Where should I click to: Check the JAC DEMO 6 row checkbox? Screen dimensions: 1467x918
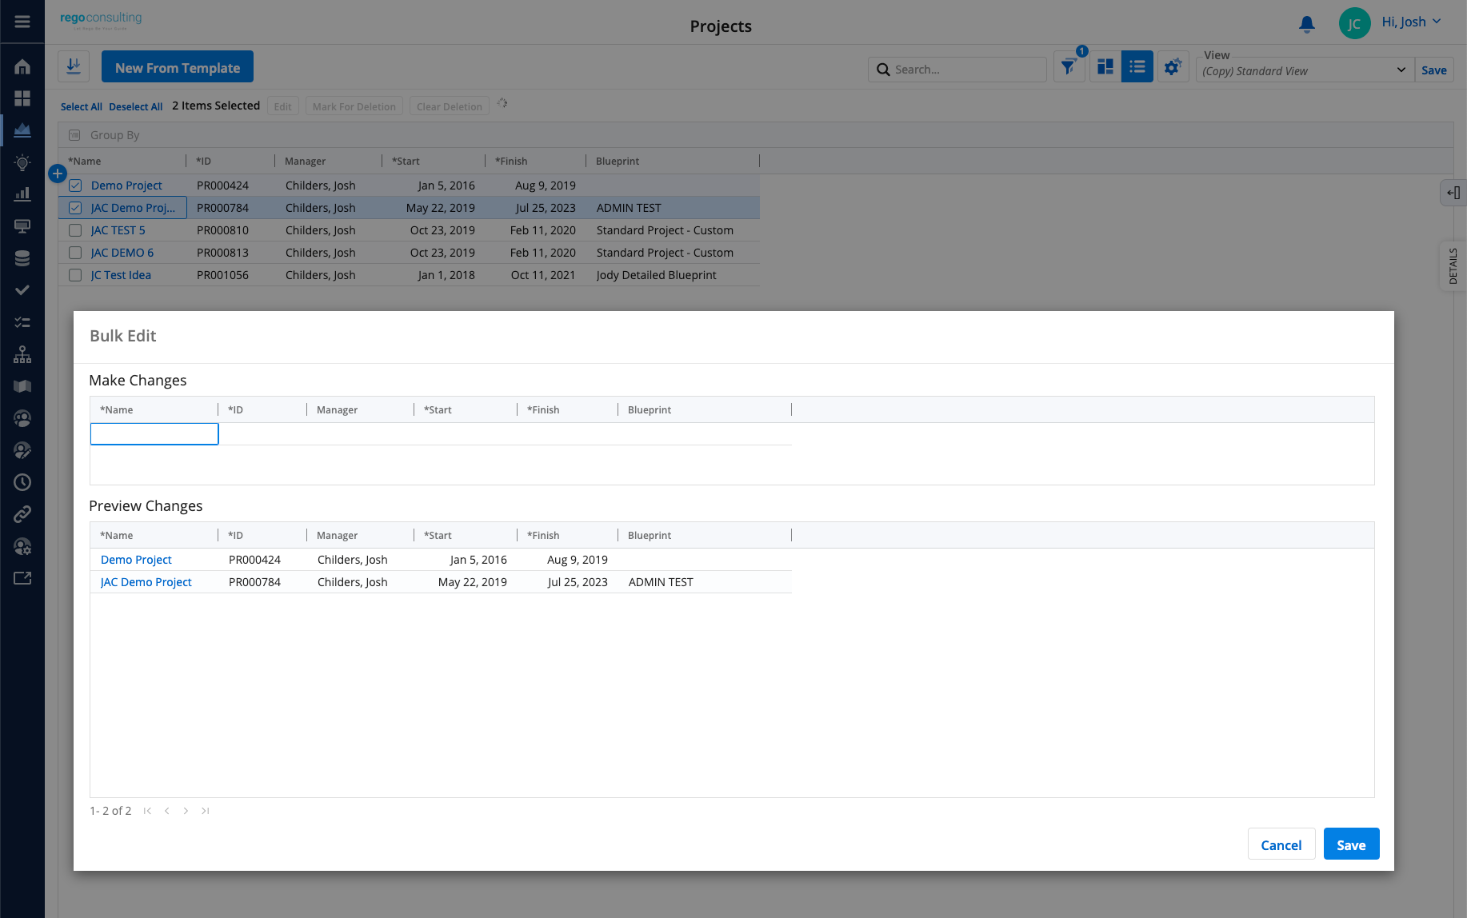[75, 253]
